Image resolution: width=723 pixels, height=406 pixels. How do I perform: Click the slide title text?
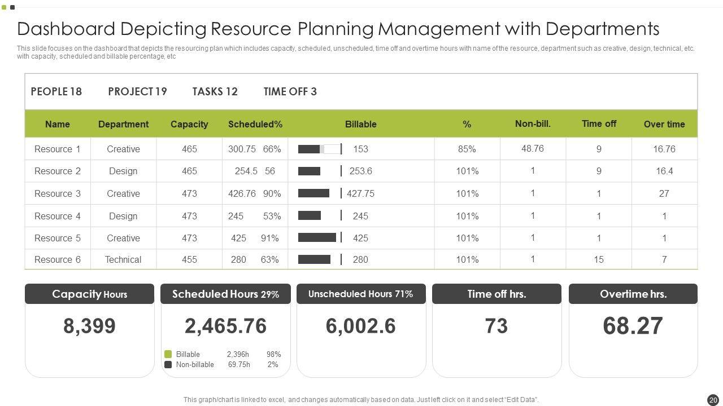pyautogui.click(x=338, y=29)
